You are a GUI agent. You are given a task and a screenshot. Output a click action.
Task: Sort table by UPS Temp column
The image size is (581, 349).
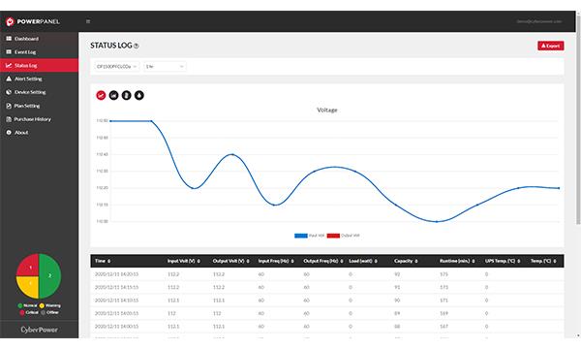[503, 261]
